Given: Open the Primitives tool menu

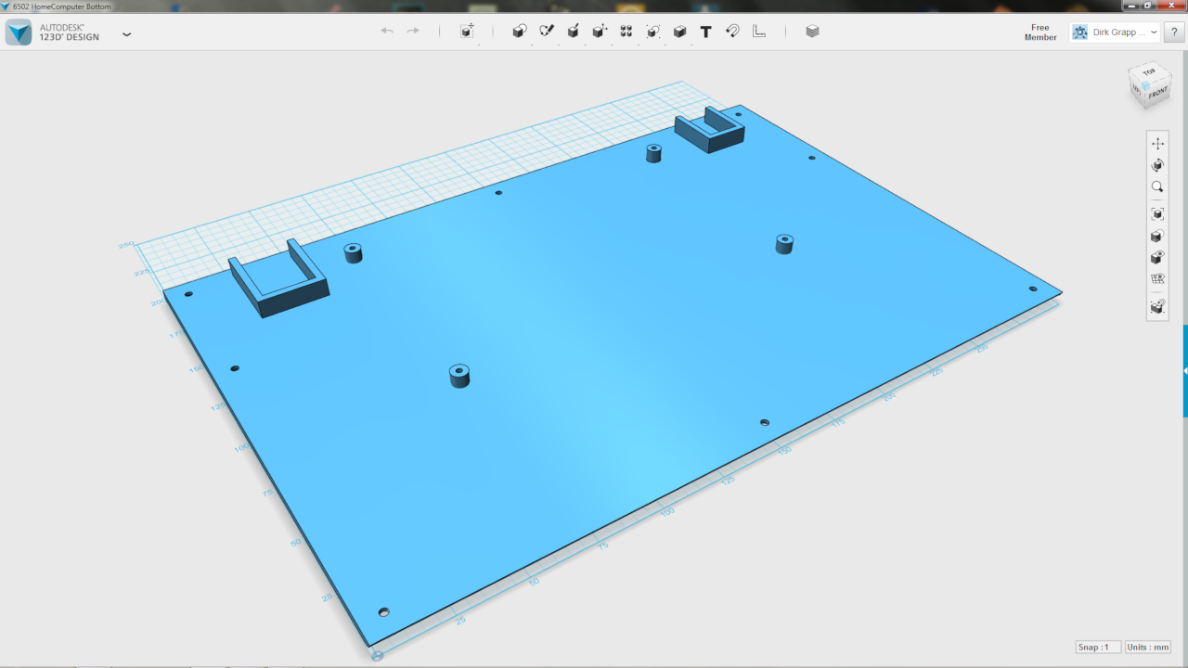Looking at the screenshot, I should tap(520, 32).
